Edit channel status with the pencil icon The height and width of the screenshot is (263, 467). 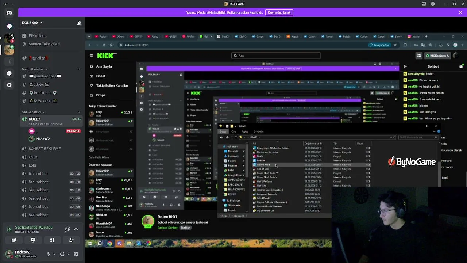(61, 124)
